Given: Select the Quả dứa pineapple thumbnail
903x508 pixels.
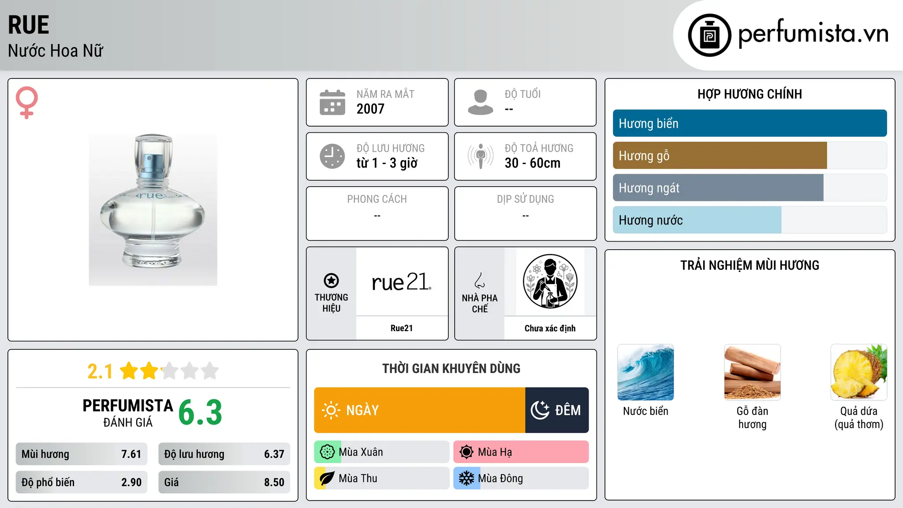Looking at the screenshot, I should [859, 372].
